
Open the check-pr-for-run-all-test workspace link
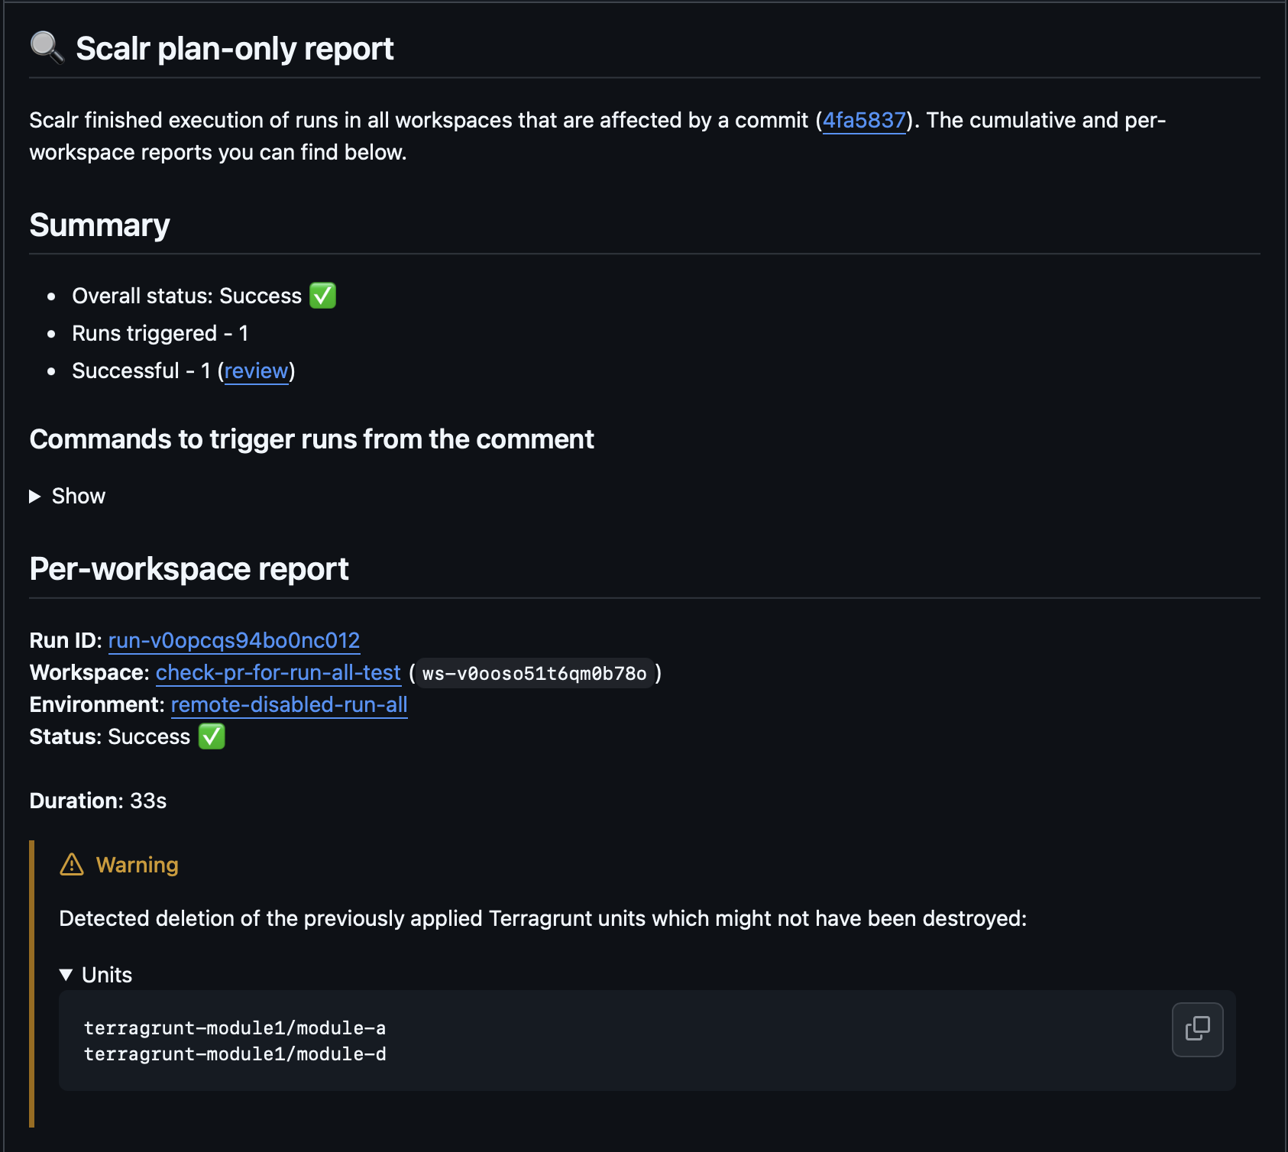pos(278,672)
